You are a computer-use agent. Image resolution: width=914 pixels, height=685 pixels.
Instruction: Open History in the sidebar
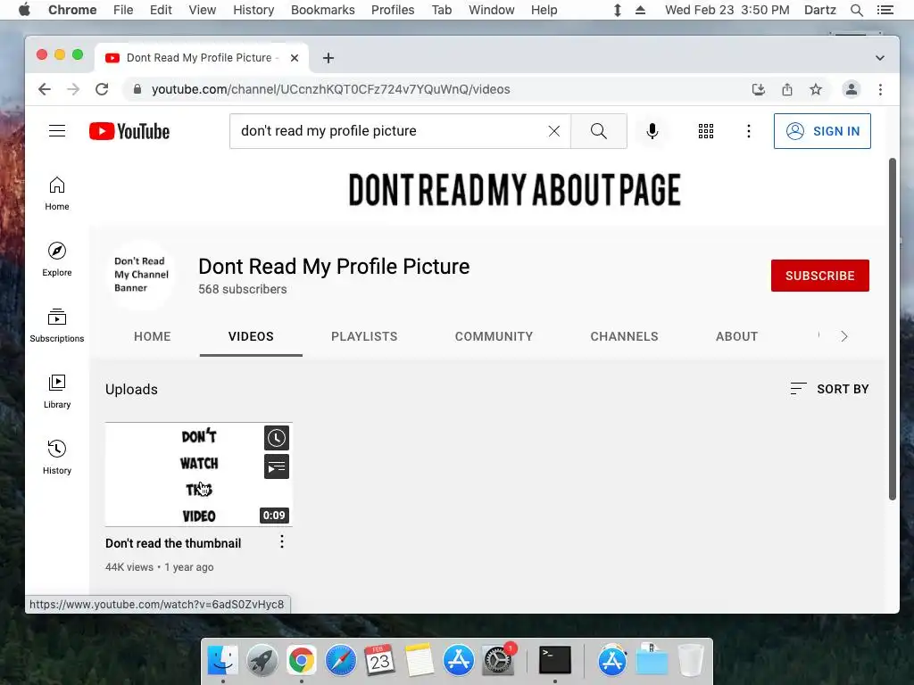(x=56, y=458)
